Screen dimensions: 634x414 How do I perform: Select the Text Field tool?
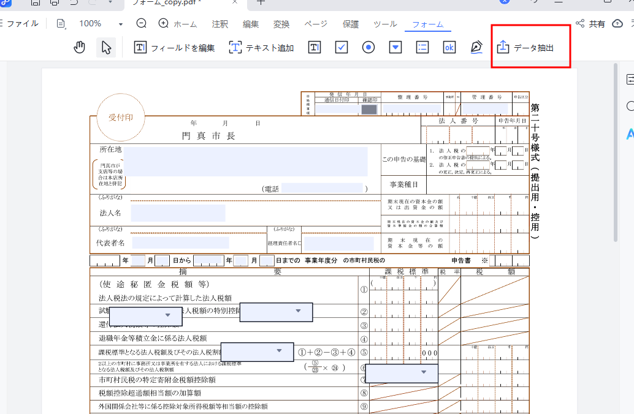pyautogui.click(x=315, y=47)
